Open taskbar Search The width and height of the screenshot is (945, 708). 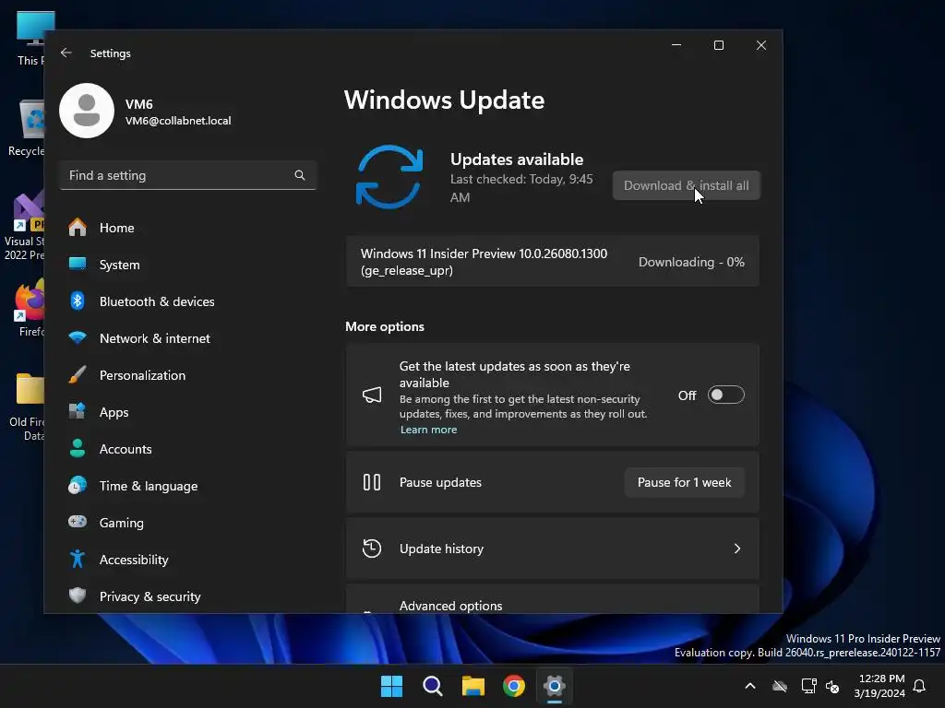click(432, 686)
